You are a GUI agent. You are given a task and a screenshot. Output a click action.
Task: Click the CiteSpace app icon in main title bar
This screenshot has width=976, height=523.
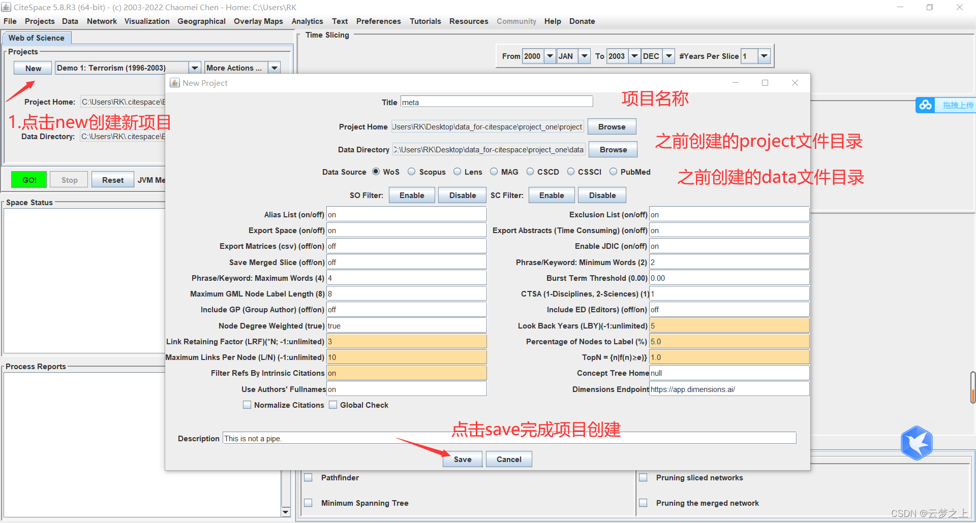pyautogui.click(x=6, y=7)
